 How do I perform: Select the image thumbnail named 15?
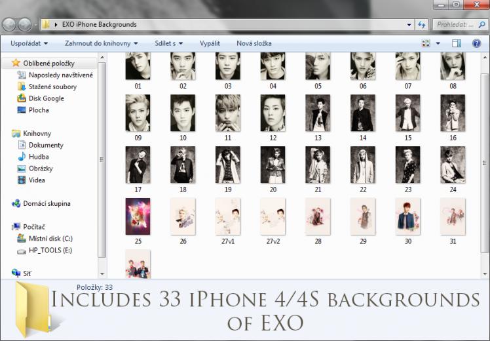pyautogui.click(x=408, y=113)
